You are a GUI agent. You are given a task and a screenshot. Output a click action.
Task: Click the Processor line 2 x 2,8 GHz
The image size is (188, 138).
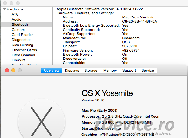pyautogui.click(x=121, y=116)
